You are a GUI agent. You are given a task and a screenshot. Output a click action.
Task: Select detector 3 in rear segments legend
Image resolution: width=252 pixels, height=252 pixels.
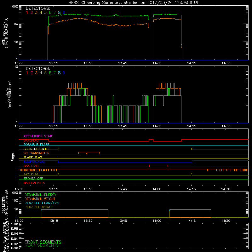click(x=36, y=73)
